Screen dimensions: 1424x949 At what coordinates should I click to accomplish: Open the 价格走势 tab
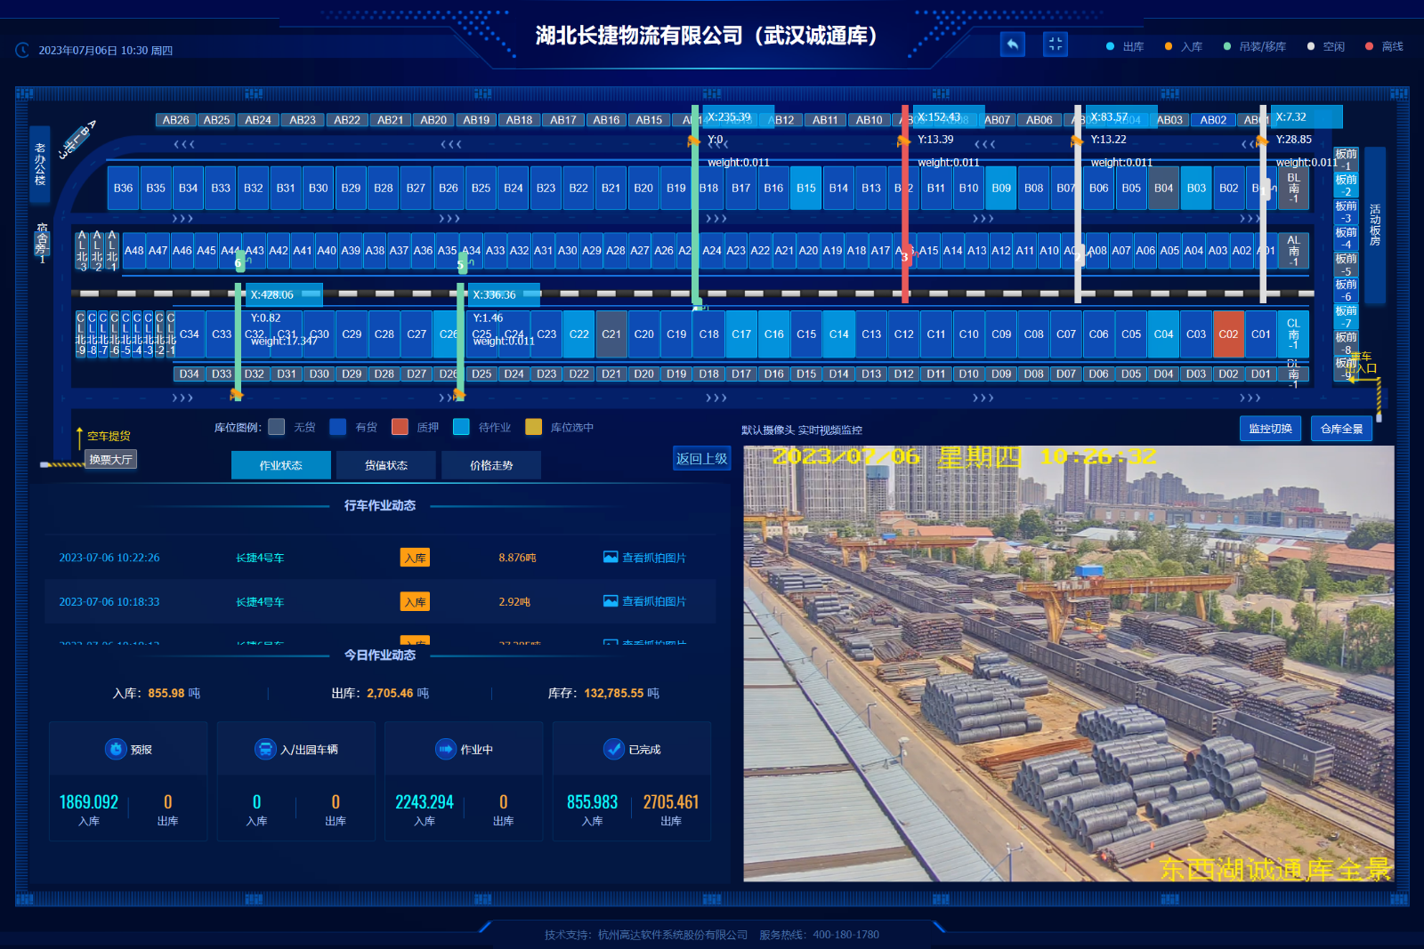(491, 465)
